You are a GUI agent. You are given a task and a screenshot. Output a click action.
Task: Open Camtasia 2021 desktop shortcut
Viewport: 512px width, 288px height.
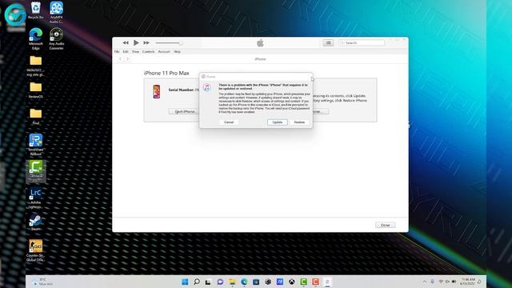pos(35,171)
